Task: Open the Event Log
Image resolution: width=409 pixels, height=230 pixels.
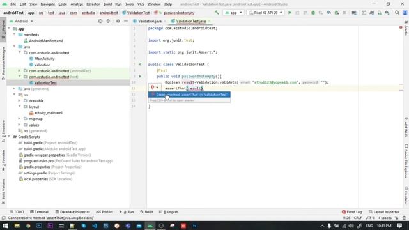Action: point(351,212)
